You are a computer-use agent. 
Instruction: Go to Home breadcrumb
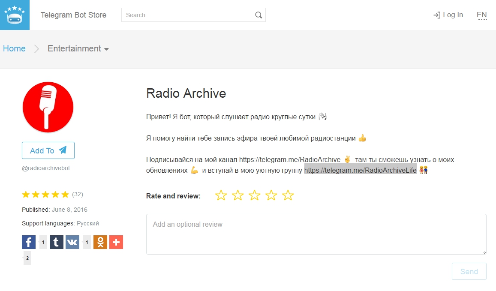(14, 48)
